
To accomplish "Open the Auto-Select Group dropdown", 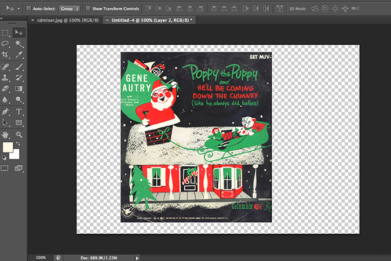I will point(69,9).
